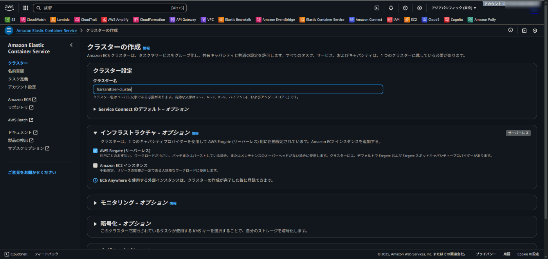Viewport: 548px width, 259px height.
Task: Click Amazon Elastic Container Service breadcrumb link
Action: 47,30
